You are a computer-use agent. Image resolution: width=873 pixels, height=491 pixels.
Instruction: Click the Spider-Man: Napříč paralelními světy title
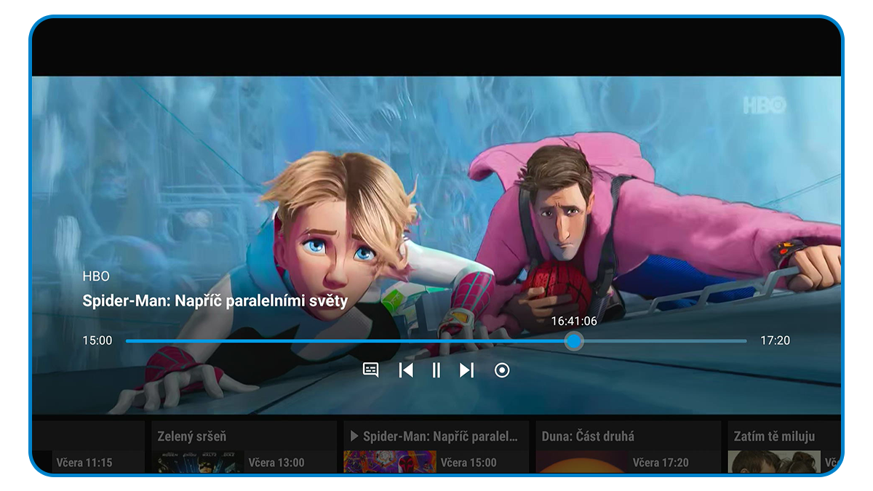point(215,300)
